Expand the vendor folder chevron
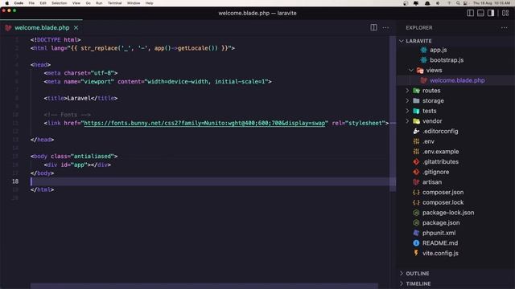The width and height of the screenshot is (515, 289). (x=407, y=121)
